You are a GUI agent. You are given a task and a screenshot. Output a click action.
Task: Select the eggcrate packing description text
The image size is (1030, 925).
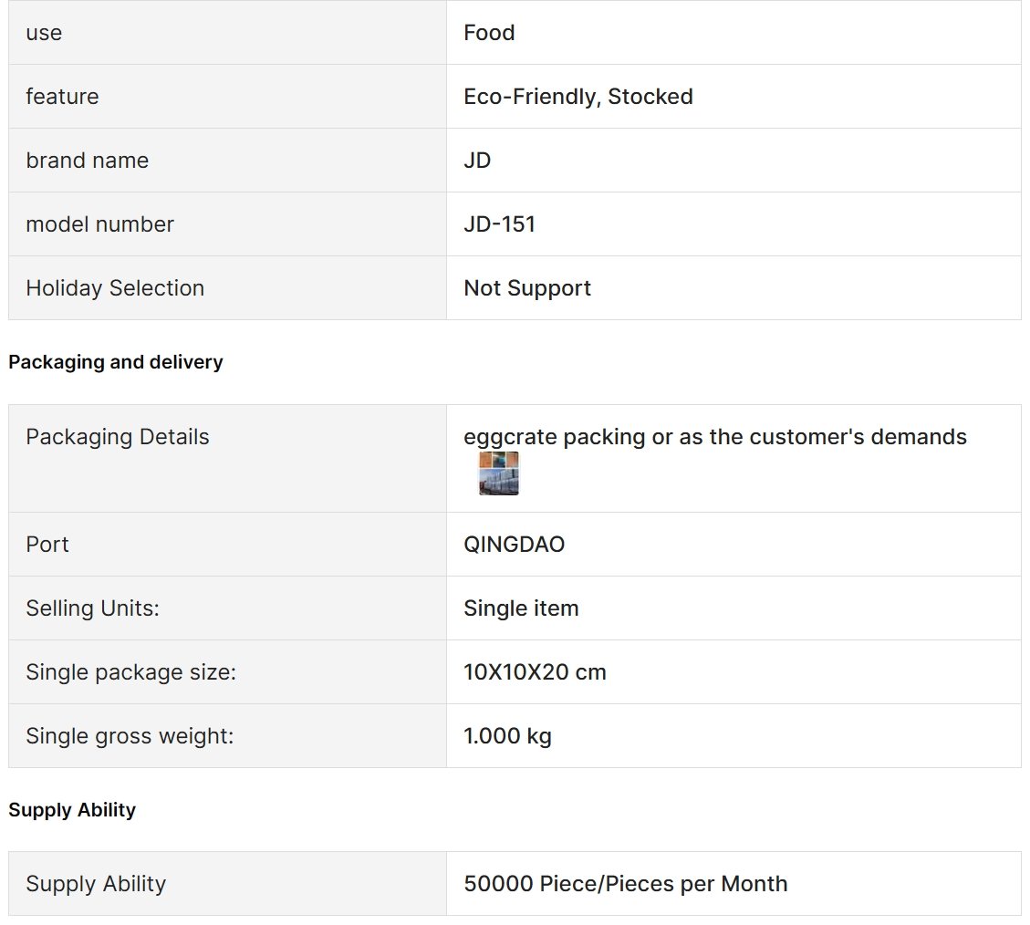point(714,437)
